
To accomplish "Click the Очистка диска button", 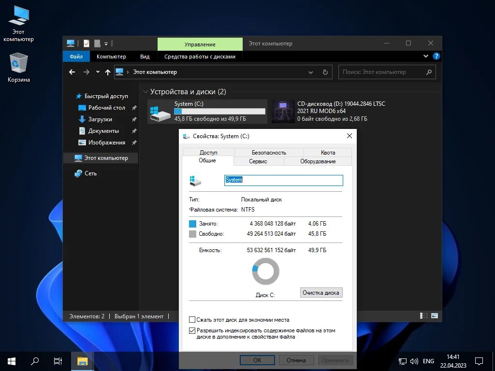I will (x=321, y=292).
